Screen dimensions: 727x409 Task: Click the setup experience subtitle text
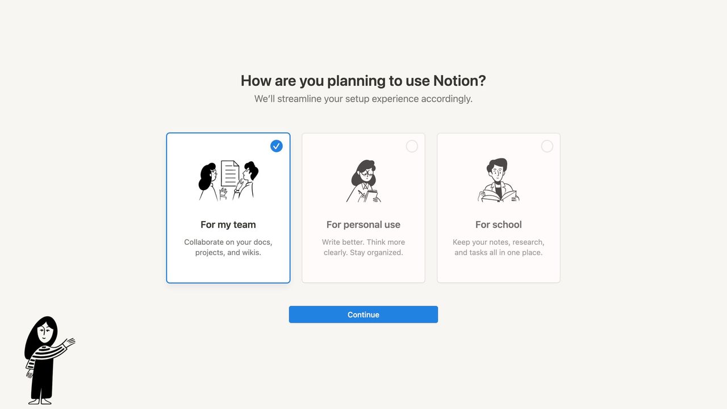[363, 98]
